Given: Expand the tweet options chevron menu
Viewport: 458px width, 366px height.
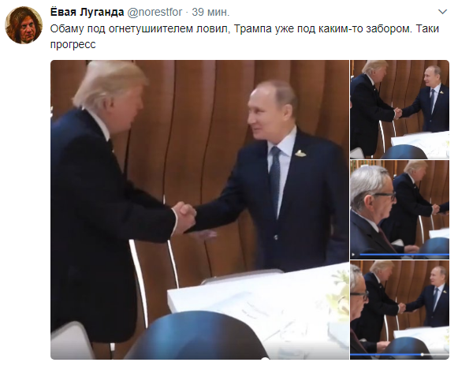Looking at the screenshot, I should tap(443, 12).
